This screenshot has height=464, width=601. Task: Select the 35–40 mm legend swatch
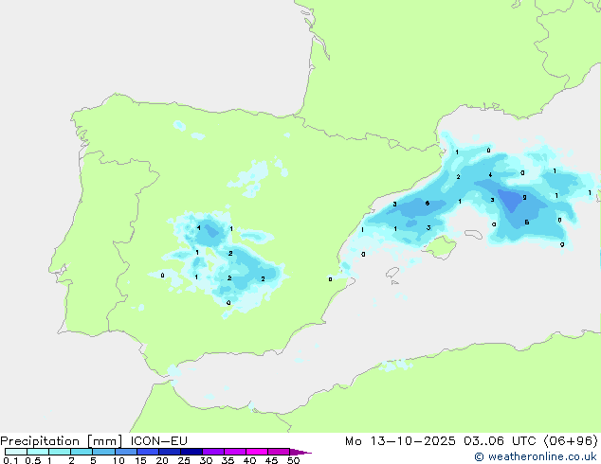pos(235,452)
